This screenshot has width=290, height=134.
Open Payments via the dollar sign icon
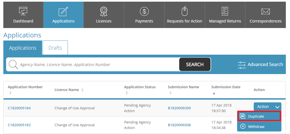click(x=144, y=11)
